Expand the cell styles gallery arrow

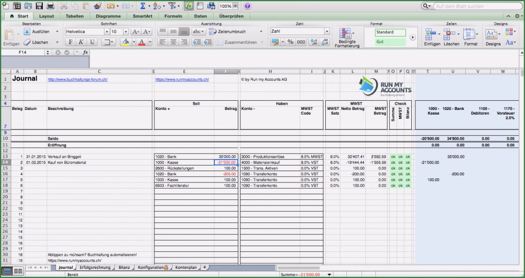(412, 38)
